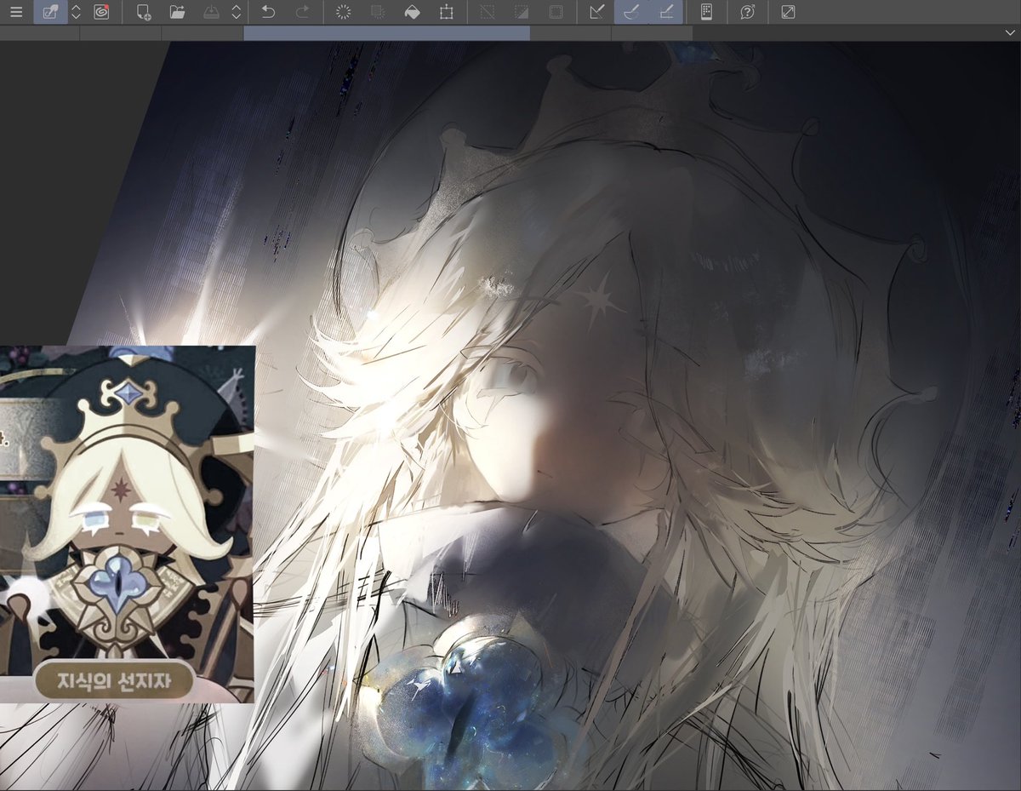
Task: Undo the last stroke
Action: point(268,12)
